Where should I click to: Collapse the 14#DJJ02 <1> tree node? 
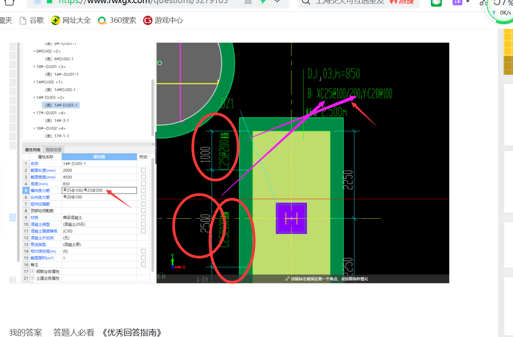tap(34, 82)
